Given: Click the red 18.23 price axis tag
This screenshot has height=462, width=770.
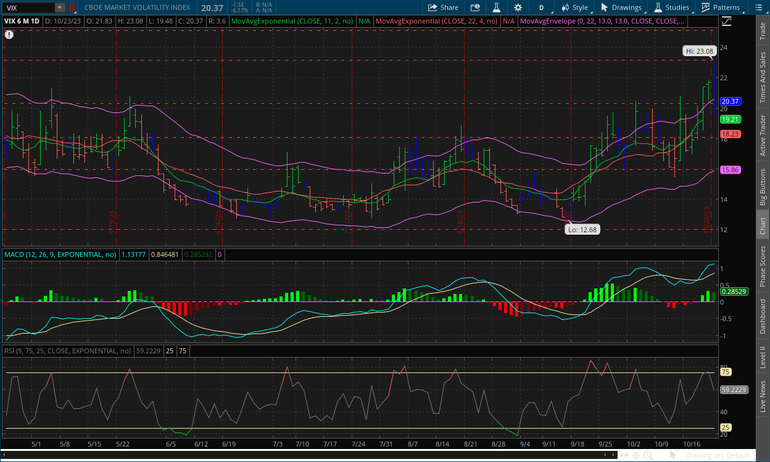Looking at the screenshot, I should (731, 134).
